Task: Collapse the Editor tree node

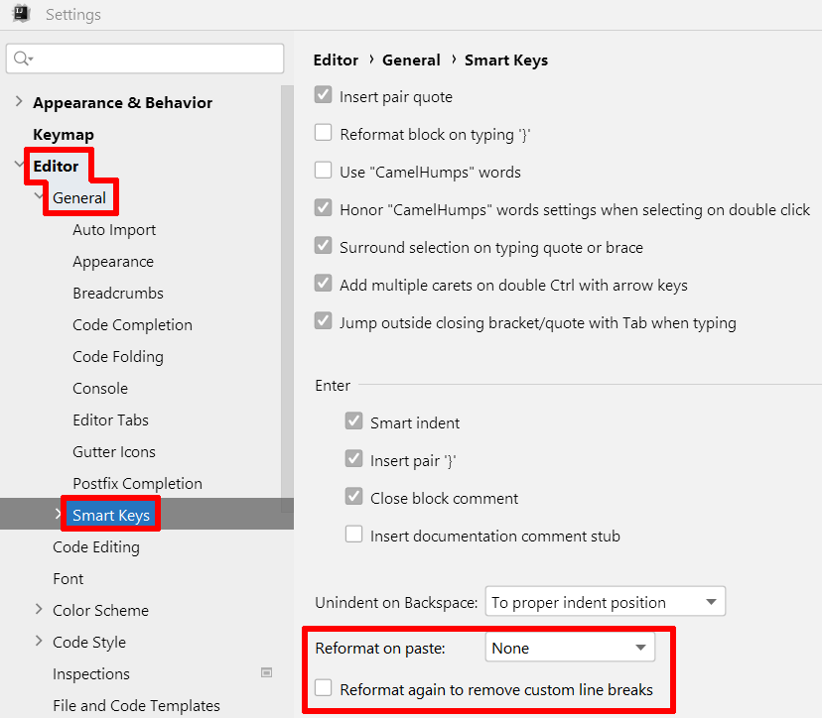Action: click(x=19, y=166)
